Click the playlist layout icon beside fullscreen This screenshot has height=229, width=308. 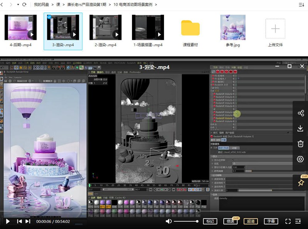[298, 221]
